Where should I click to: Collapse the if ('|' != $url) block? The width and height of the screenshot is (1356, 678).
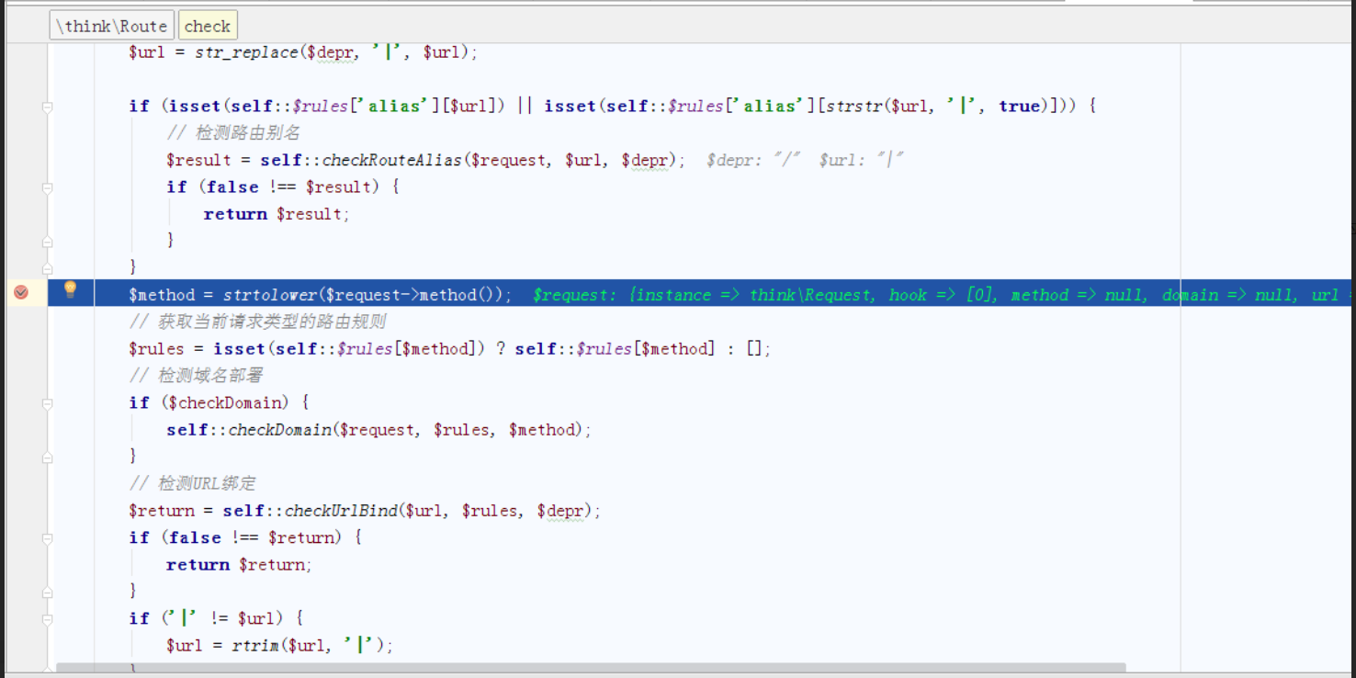tap(47, 618)
